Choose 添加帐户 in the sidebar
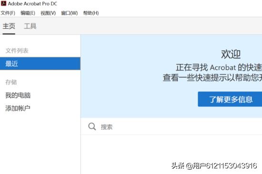 (18, 108)
